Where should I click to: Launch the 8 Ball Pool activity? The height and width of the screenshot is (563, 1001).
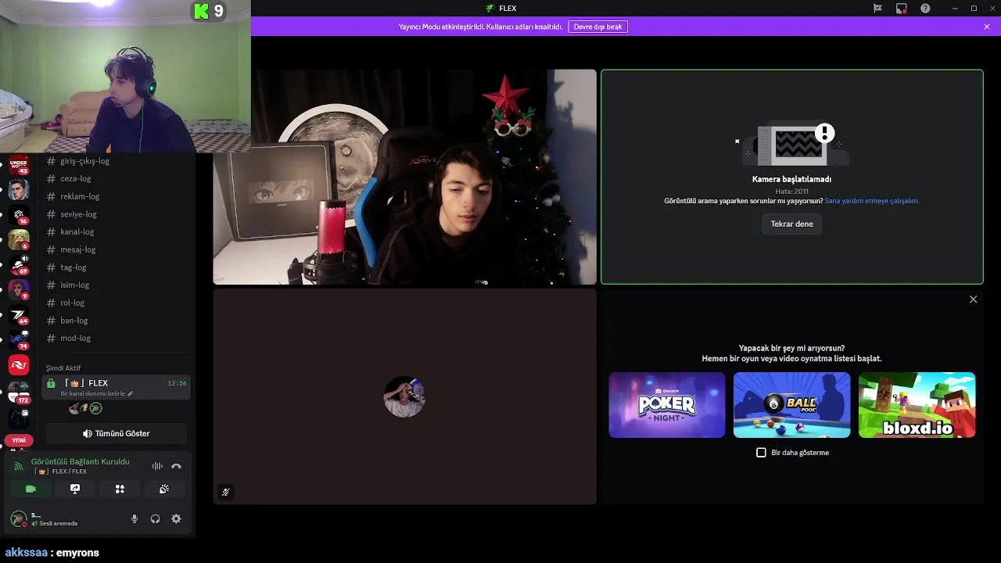click(791, 405)
